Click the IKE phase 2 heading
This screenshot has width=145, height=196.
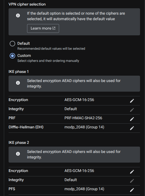(x=19, y=143)
